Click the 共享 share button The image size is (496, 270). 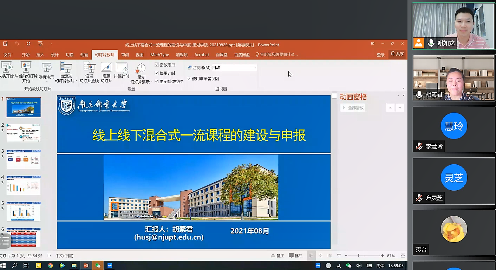pyautogui.click(x=397, y=54)
